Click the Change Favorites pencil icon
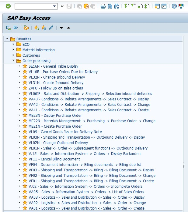188x212 pixels. (x=51, y=28)
